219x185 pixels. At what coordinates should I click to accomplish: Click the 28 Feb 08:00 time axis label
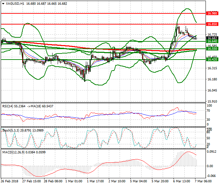pos(54,181)
